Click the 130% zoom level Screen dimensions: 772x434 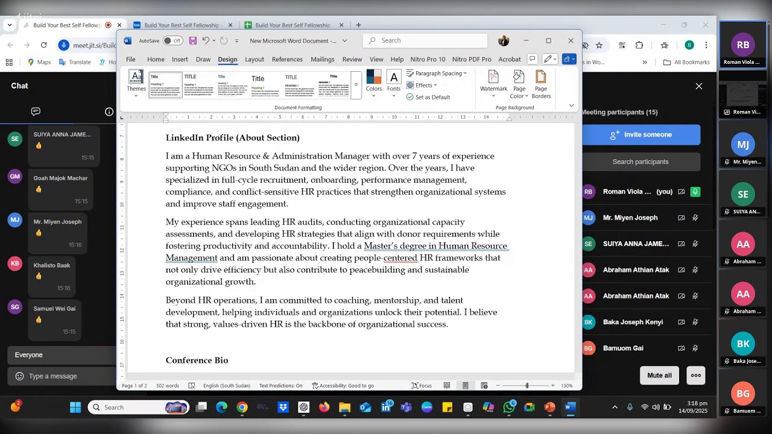coord(567,386)
